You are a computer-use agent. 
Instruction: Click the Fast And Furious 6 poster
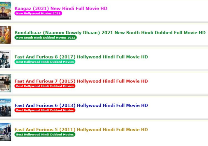(x=6, y=107)
